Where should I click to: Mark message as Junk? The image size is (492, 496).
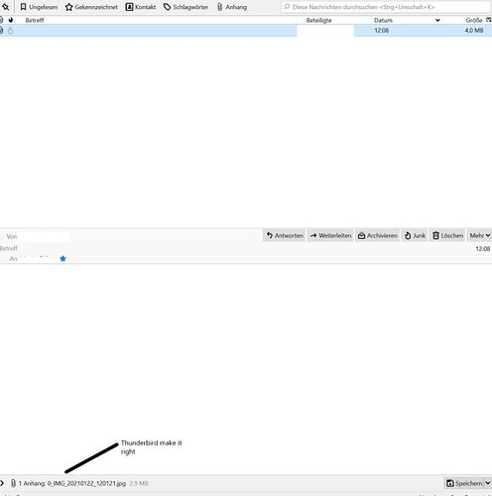(x=415, y=235)
